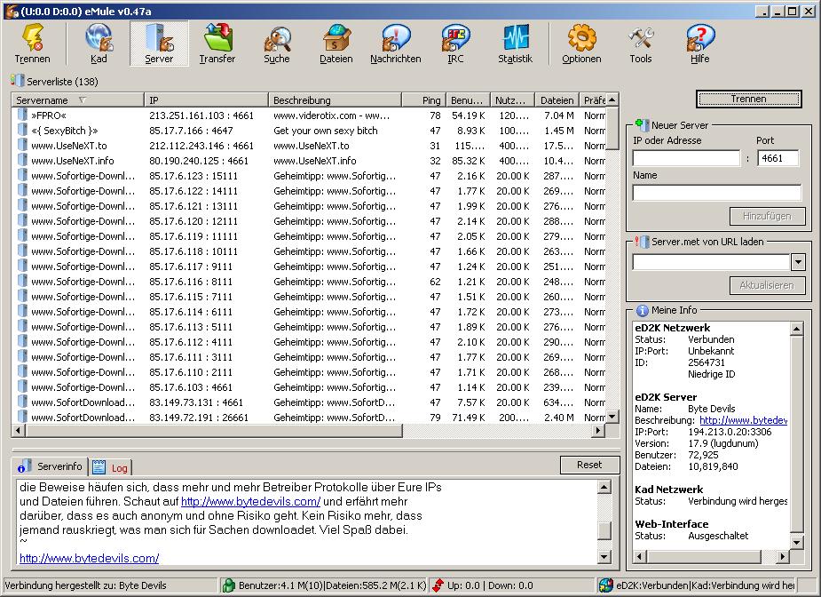Click the Serverinfo text scroll down arrow
The image size is (821, 597).
(x=604, y=557)
